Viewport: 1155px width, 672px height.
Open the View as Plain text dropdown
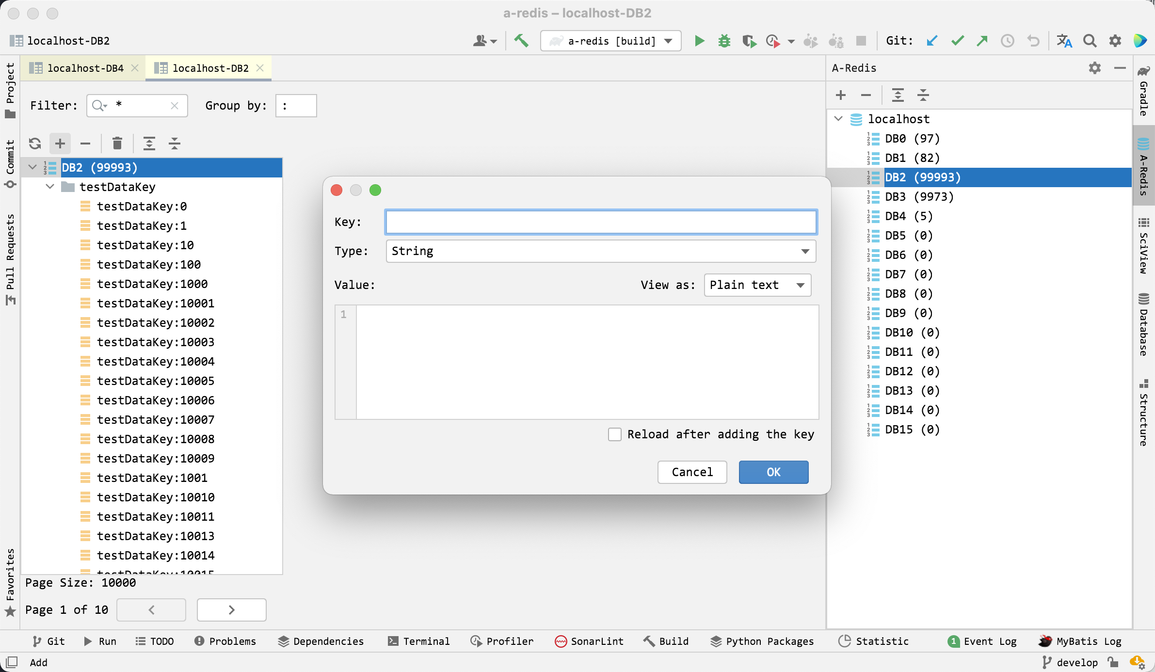tap(757, 285)
